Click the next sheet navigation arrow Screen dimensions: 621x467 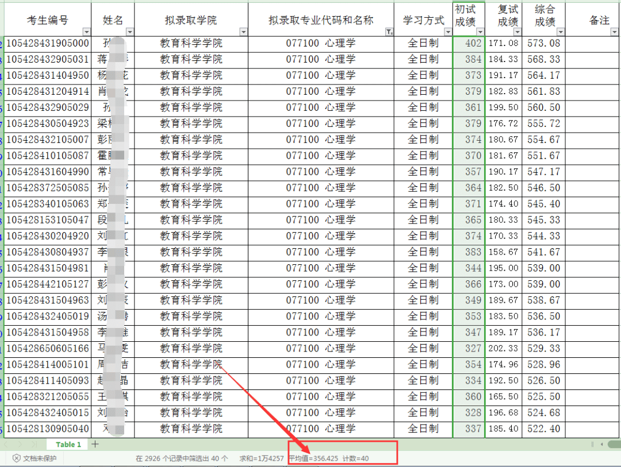[20, 445]
